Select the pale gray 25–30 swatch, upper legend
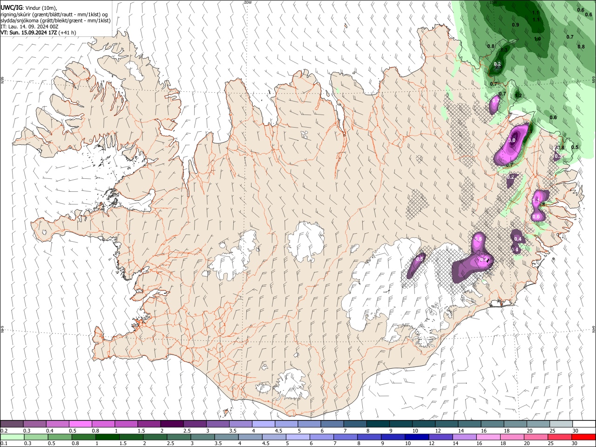596x447 pixels. click(x=560, y=424)
